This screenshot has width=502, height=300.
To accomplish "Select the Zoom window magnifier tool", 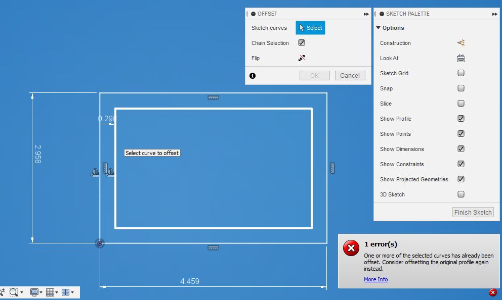I will point(13,292).
